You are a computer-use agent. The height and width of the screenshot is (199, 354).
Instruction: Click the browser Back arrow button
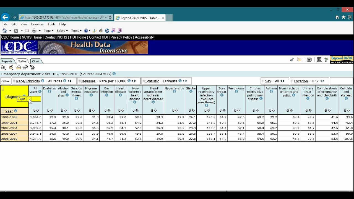click(x=5, y=17)
